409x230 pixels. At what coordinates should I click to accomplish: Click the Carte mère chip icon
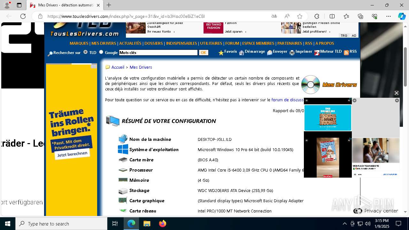[123, 160]
